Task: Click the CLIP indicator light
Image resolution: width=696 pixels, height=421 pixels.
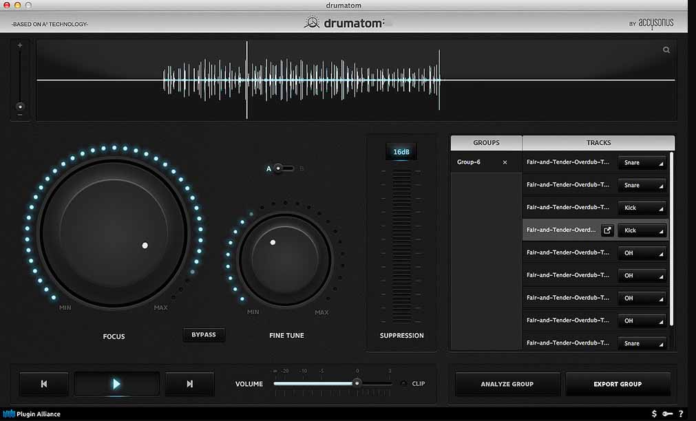Action: tap(403, 384)
